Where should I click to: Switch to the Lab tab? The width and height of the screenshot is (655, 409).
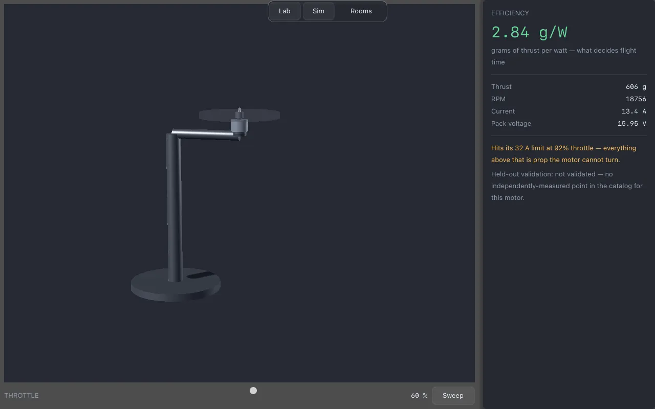click(x=285, y=11)
